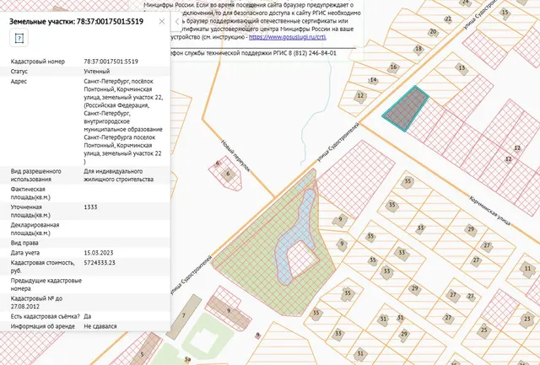Click the Информация об аренде label
The image size is (540, 365).
(43, 326)
